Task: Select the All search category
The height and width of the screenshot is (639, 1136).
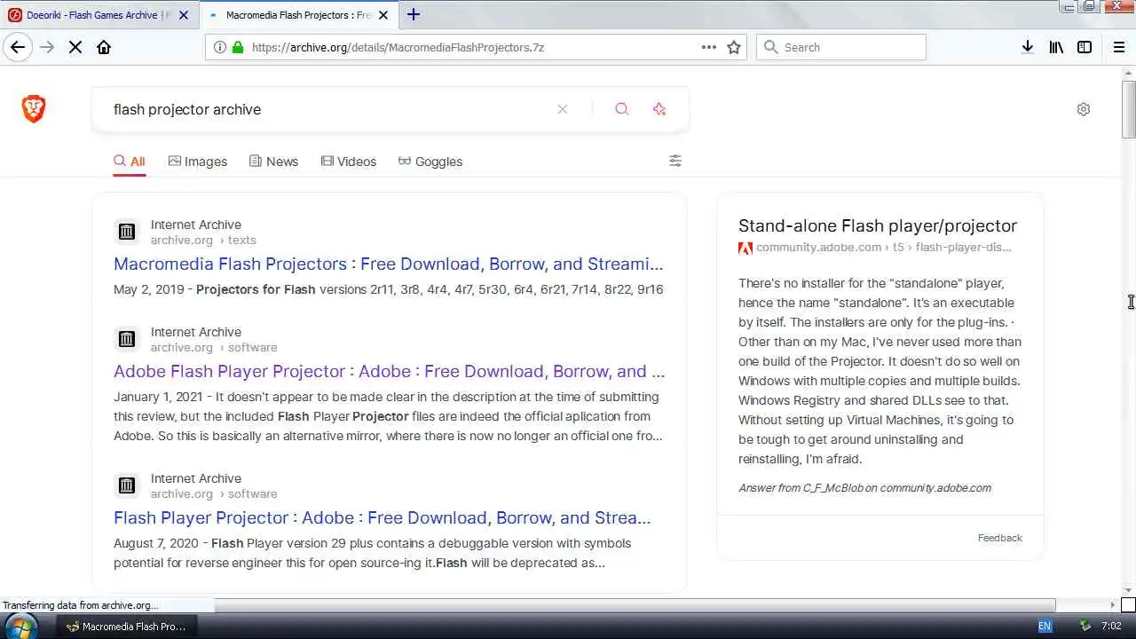Action: tap(129, 162)
